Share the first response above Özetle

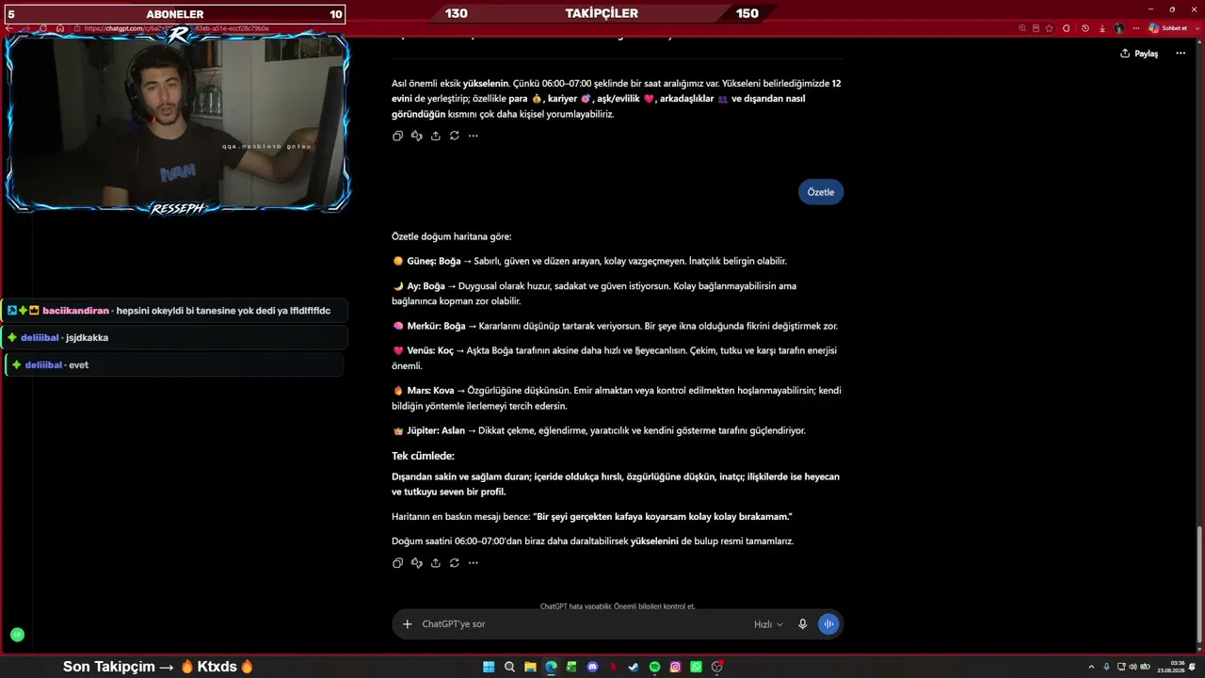[x=435, y=136]
